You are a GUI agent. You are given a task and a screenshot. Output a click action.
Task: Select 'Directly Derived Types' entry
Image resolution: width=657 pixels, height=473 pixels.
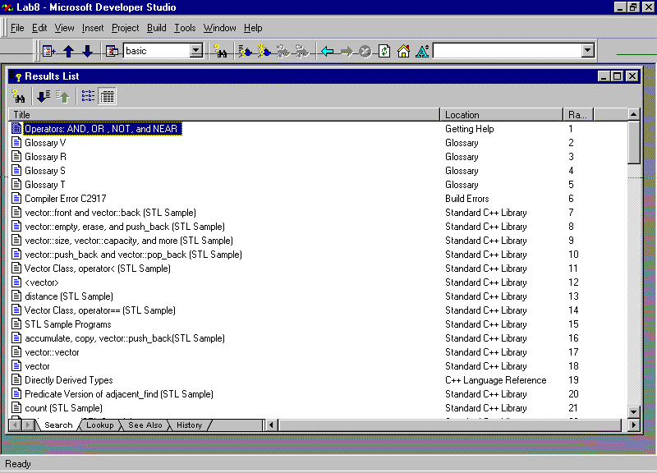click(69, 380)
